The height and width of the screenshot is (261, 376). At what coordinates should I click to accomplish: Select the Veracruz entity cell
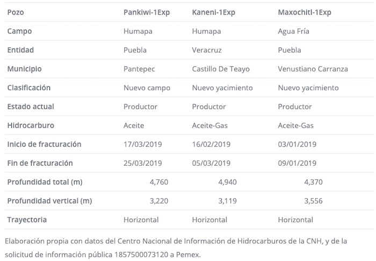tap(207, 50)
